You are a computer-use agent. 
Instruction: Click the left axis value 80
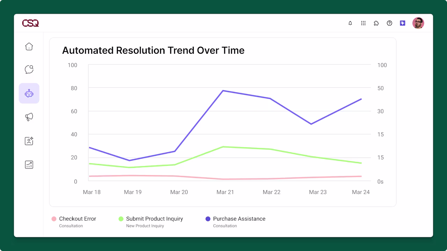pyautogui.click(x=74, y=88)
